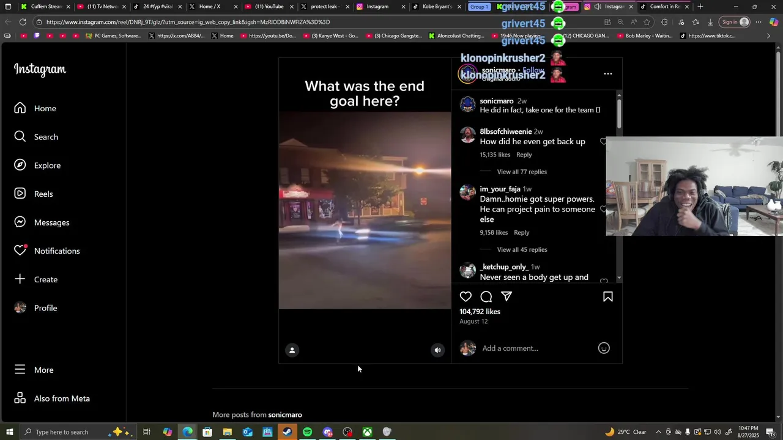Like _ketchup_only_'s comment heart

tap(604, 281)
